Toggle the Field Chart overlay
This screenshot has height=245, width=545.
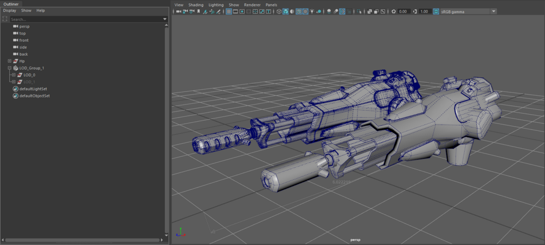tap(255, 11)
